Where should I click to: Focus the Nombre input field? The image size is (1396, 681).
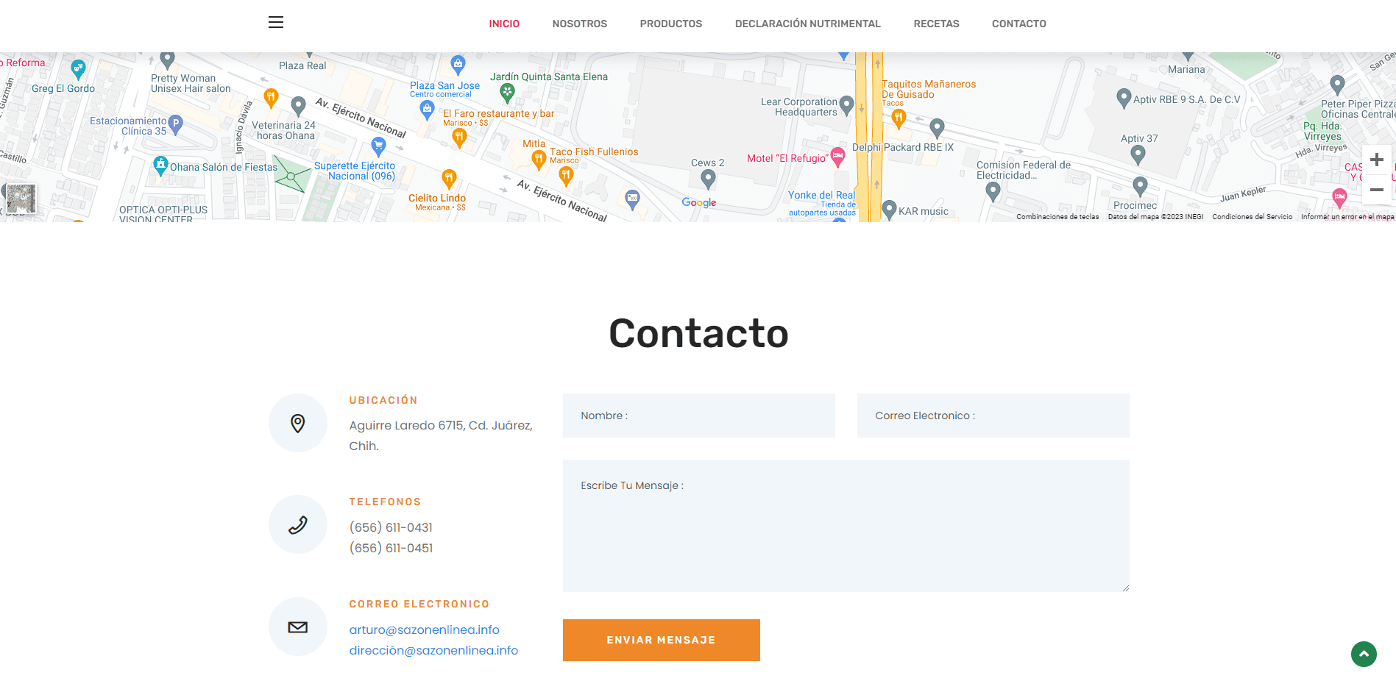[x=699, y=416]
